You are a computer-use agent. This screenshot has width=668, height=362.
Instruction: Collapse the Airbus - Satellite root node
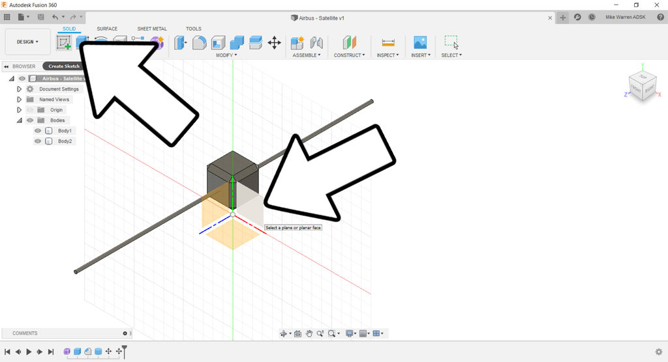(x=12, y=78)
